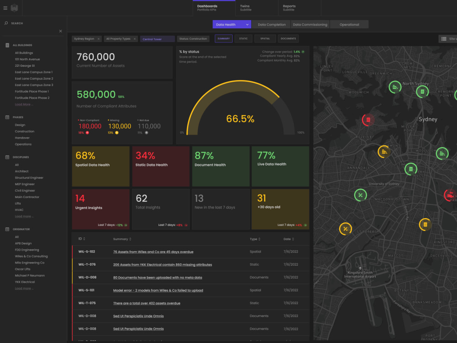This screenshot has width=457, height=343.
Task: Click the Phases section icon
Action: [7, 117]
